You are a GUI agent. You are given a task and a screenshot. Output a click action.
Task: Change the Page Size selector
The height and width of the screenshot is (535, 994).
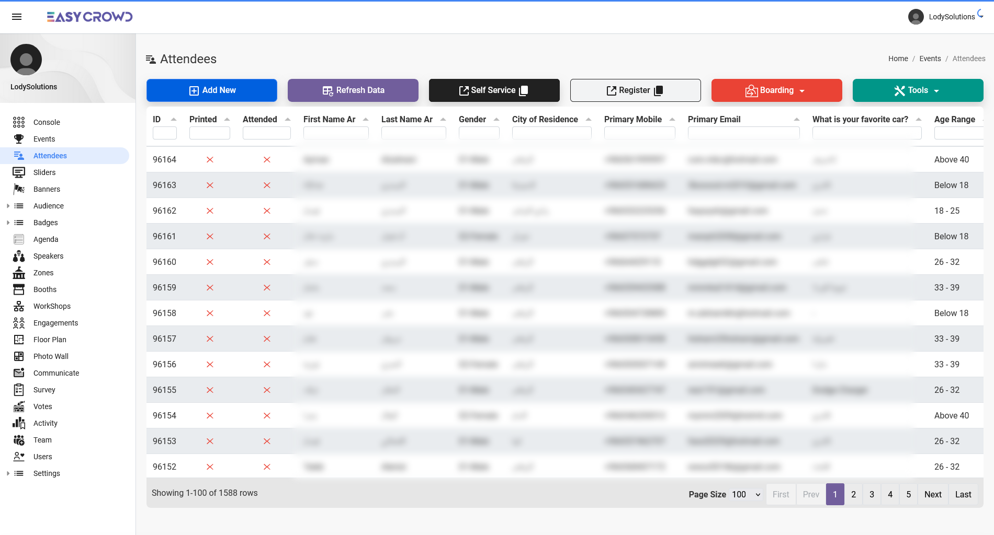(x=746, y=494)
